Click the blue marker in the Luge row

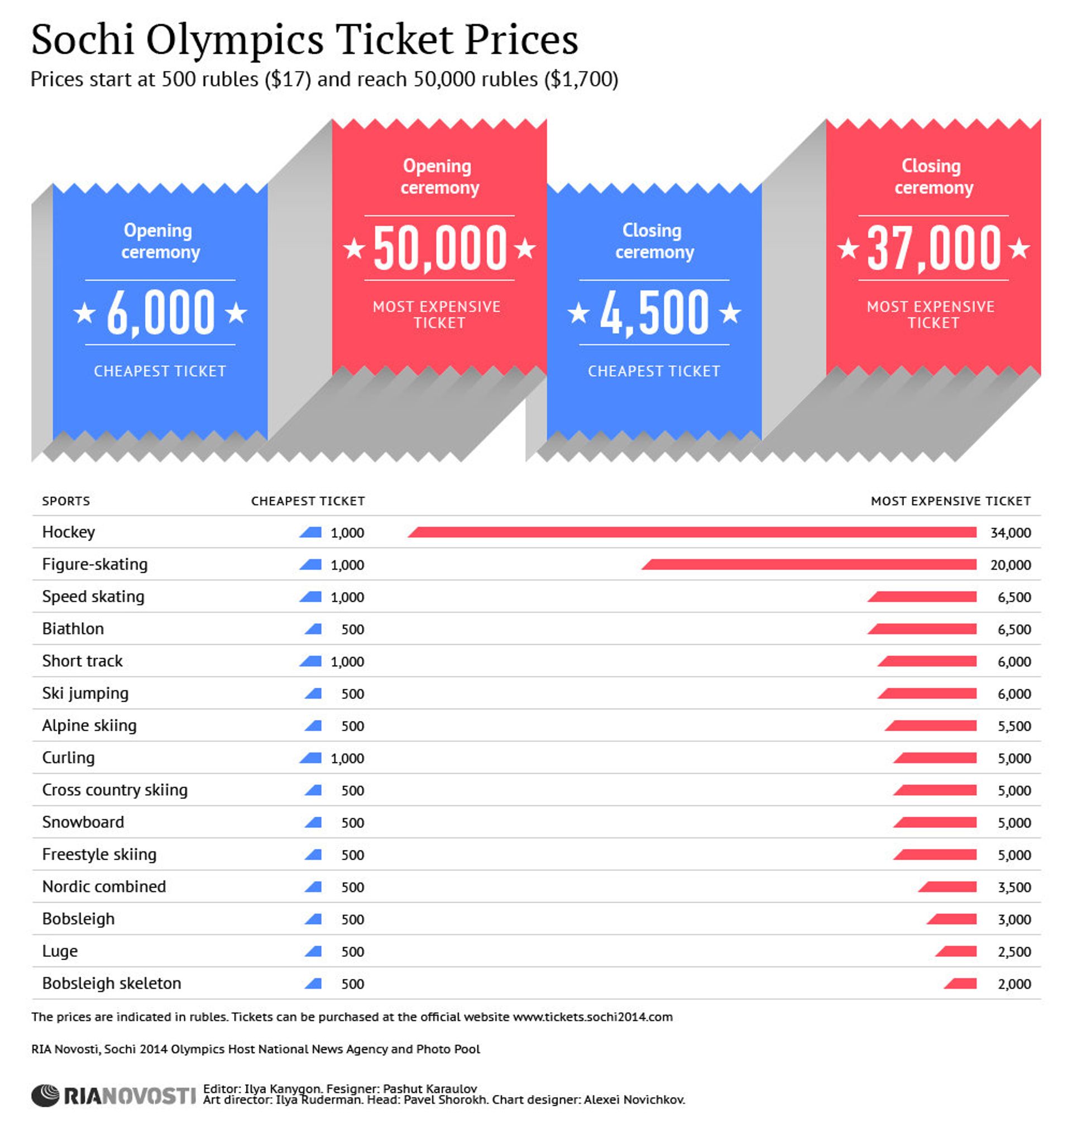pos(313,951)
